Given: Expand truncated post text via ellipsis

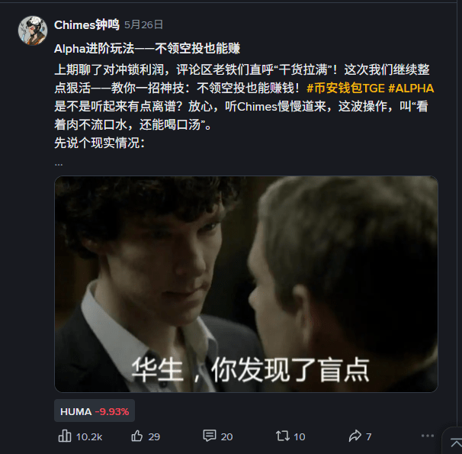Looking at the screenshot, I should pyautogui.click(x=59, y=164).
